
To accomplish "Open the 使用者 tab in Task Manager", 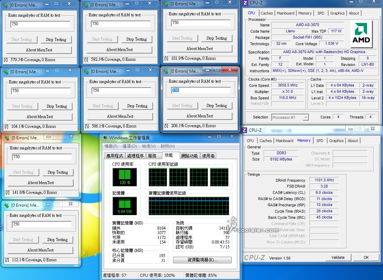I will (x=208, y=156).
